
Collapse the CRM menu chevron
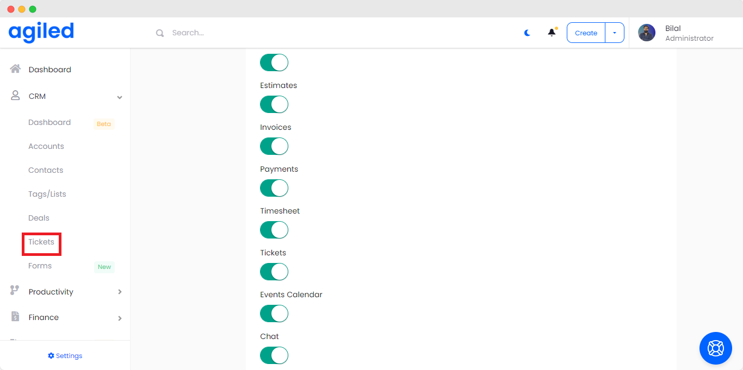point(120,97)
